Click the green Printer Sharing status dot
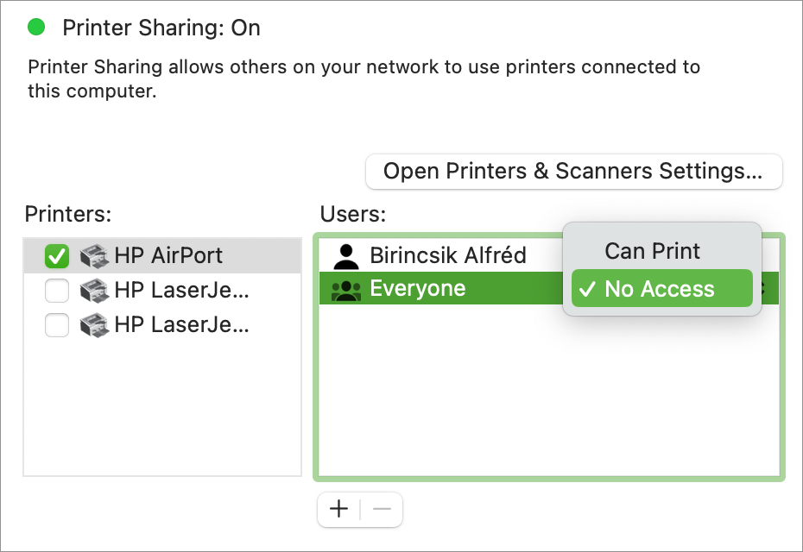Image resolution: width=803 pixels, height=552 pixels. pyautogui.click(x=36, y=27)
